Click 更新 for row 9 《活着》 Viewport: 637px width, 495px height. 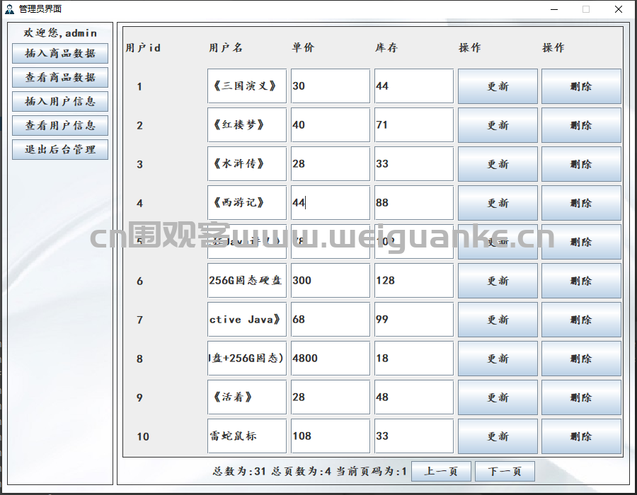tap(498, 397)
